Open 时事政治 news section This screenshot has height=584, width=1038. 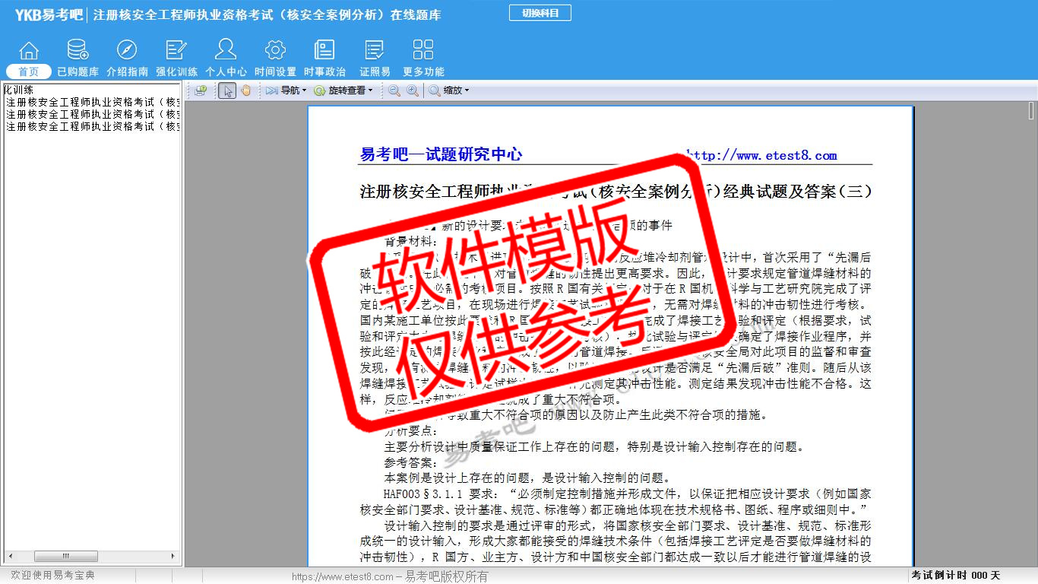click(324, 58)
